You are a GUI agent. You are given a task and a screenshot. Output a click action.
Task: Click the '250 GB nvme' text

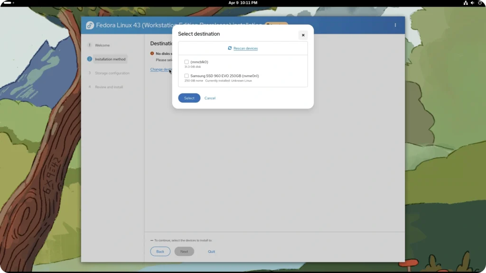tap(194, 81)
